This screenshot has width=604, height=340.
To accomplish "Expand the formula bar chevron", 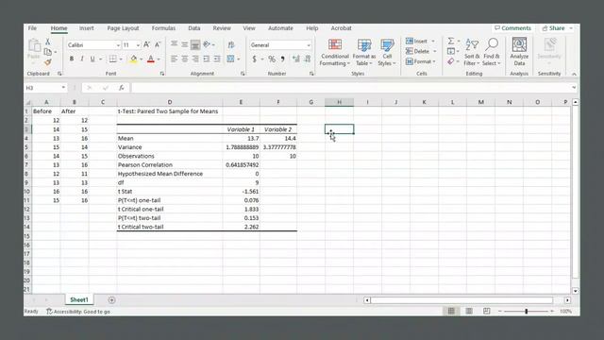I will point(574,88).
